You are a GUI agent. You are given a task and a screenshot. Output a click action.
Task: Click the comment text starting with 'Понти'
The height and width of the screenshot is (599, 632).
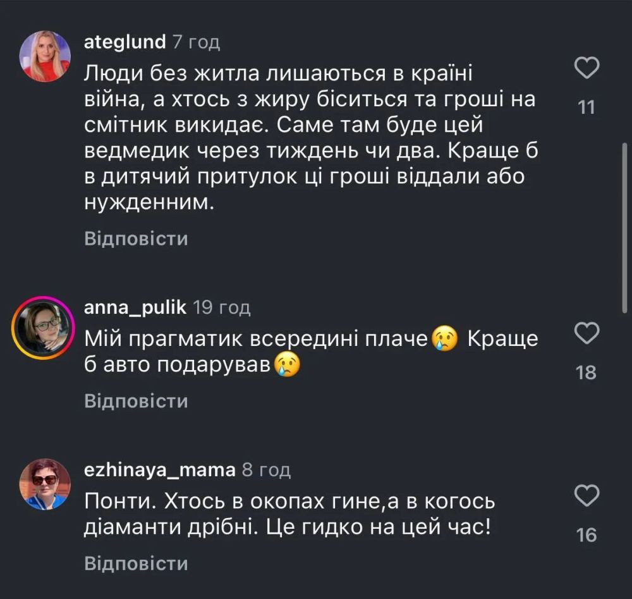tap(288, 514)
